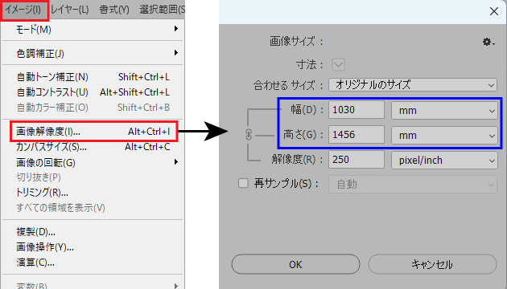Image resolution: width=507 pixels, height=289 pixels.
Task: Choose 自動トーン補正(N) menu entry
Action: coord(93,77)
